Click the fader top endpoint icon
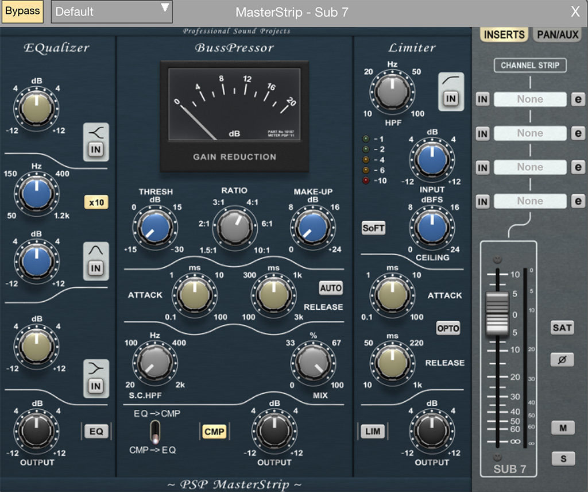The image size is (588, 492). click(x=497, y=259)
